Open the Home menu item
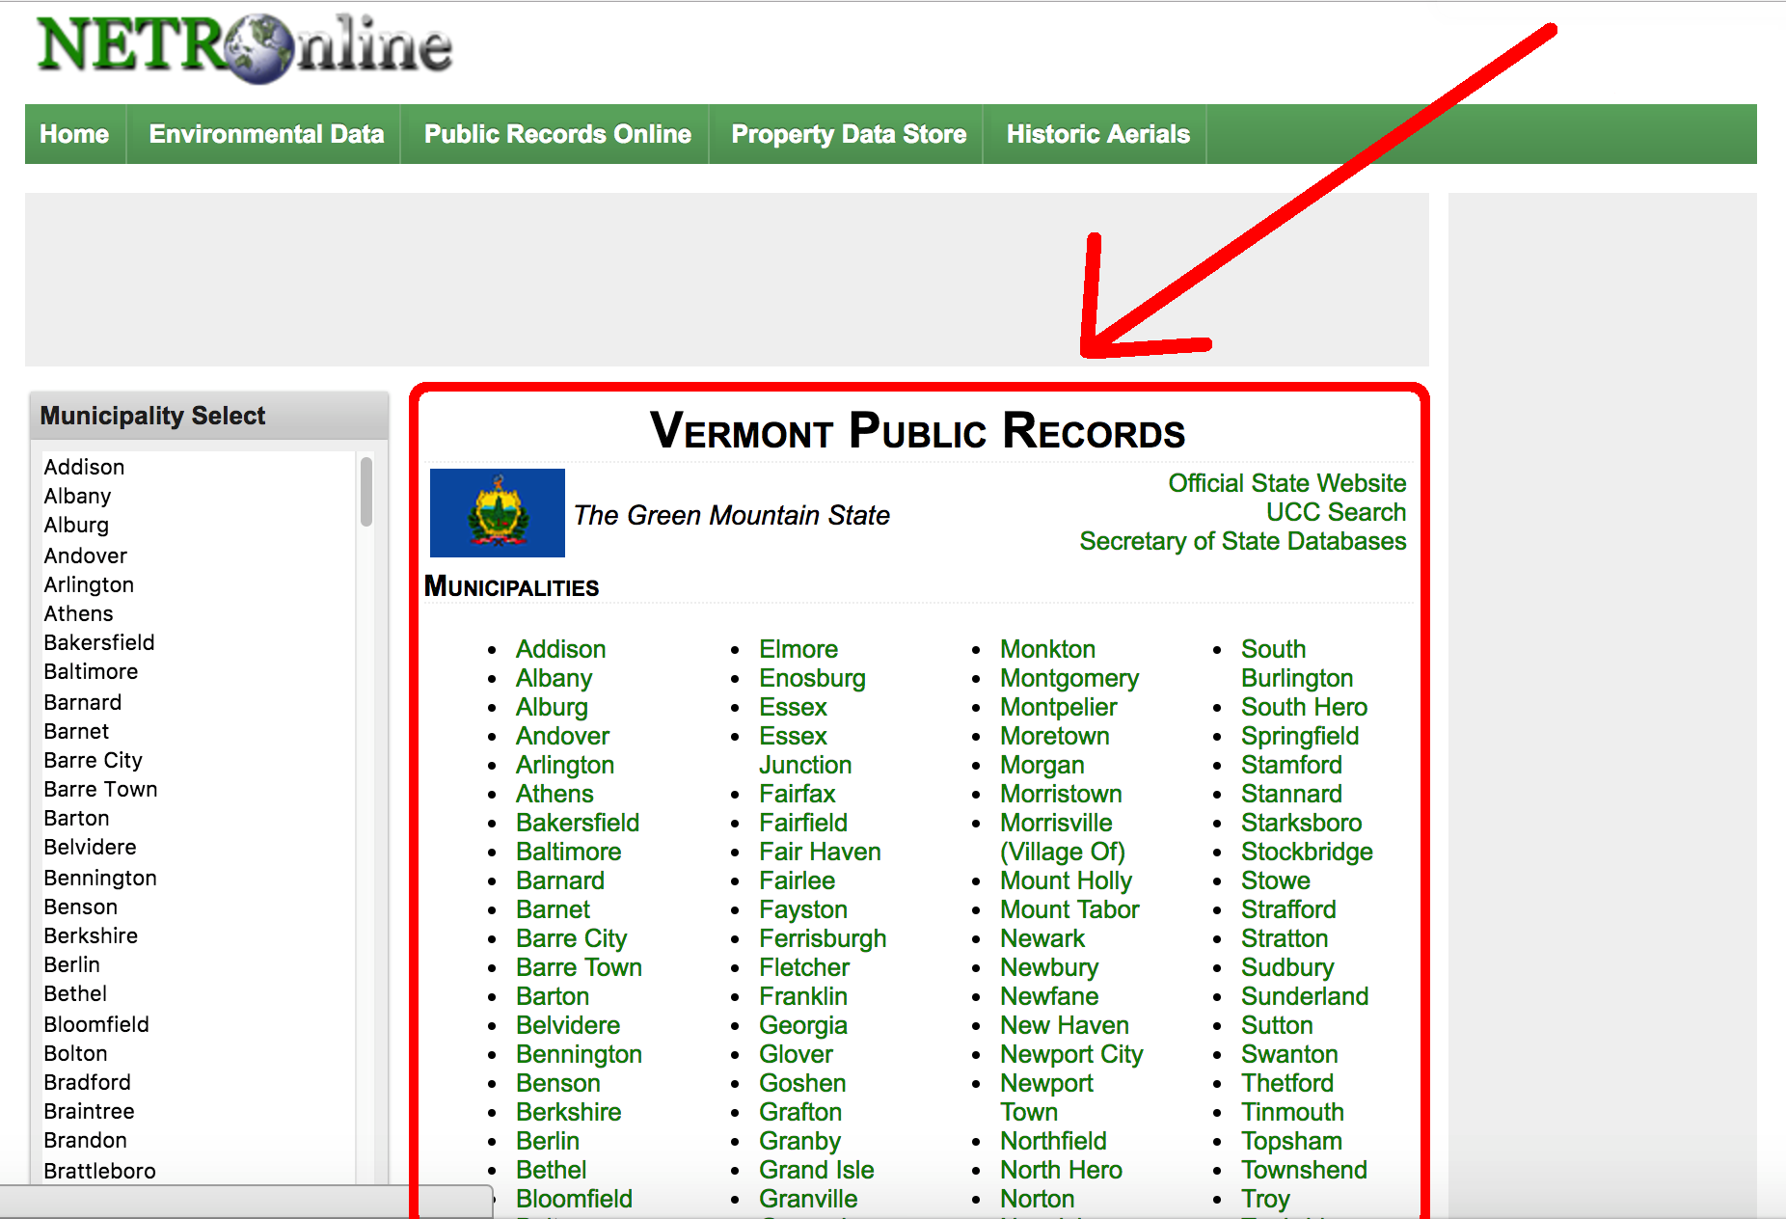The height and width of the screenshot is (1219, 1786). [74, 134]
